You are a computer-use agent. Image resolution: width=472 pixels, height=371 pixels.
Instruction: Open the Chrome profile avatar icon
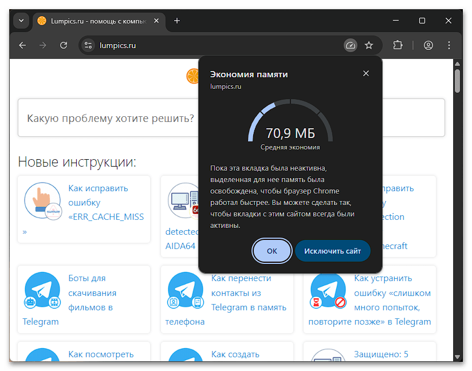click(x=428, y=45)
